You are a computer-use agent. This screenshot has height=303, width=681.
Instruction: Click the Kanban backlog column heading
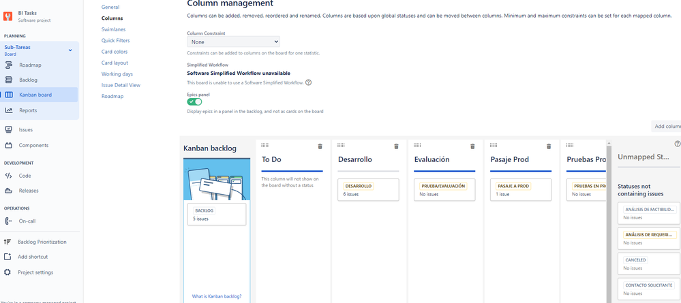point(210,148)
